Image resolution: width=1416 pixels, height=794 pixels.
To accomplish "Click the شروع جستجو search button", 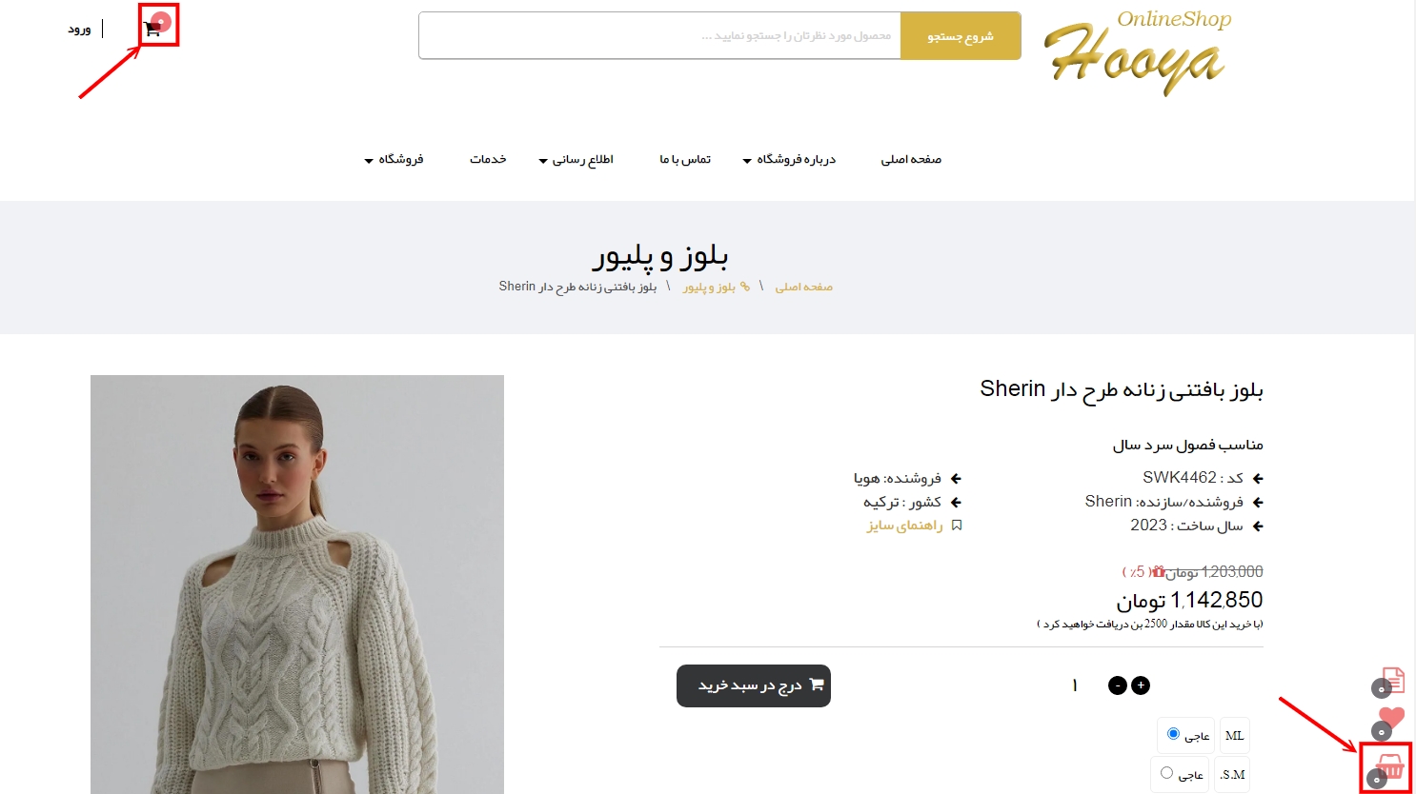I will point(961,36).
